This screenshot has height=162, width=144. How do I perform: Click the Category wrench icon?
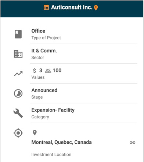click(x=18, y=113)
